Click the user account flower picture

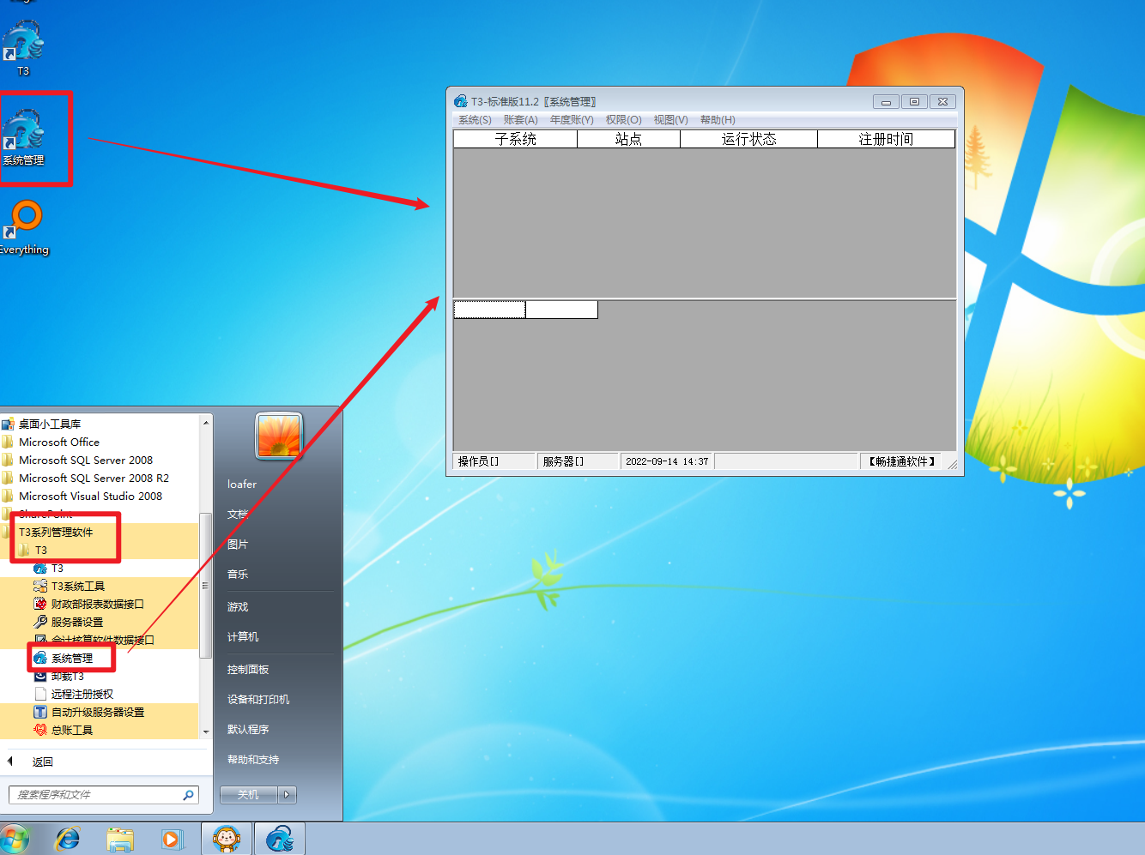(x=279, y=436)
